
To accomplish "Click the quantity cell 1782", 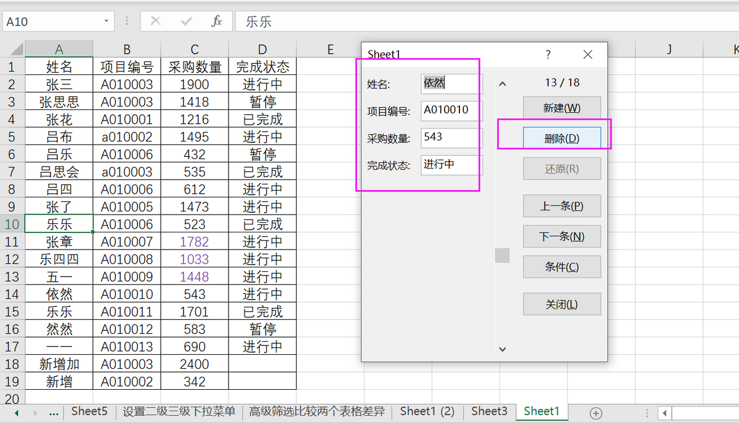I will point(195,242).
